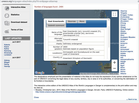The width and height of the screenshot is (139, 103).
Task: Open the Lerabain language link
Action: (8, 55)
